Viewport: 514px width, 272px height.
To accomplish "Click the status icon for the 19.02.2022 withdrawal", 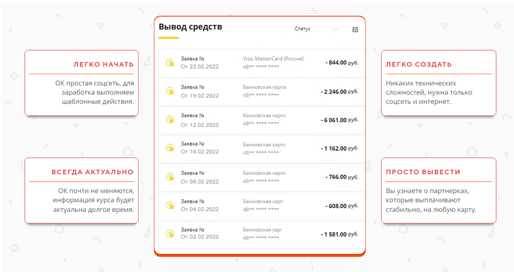I will [170, 91].
